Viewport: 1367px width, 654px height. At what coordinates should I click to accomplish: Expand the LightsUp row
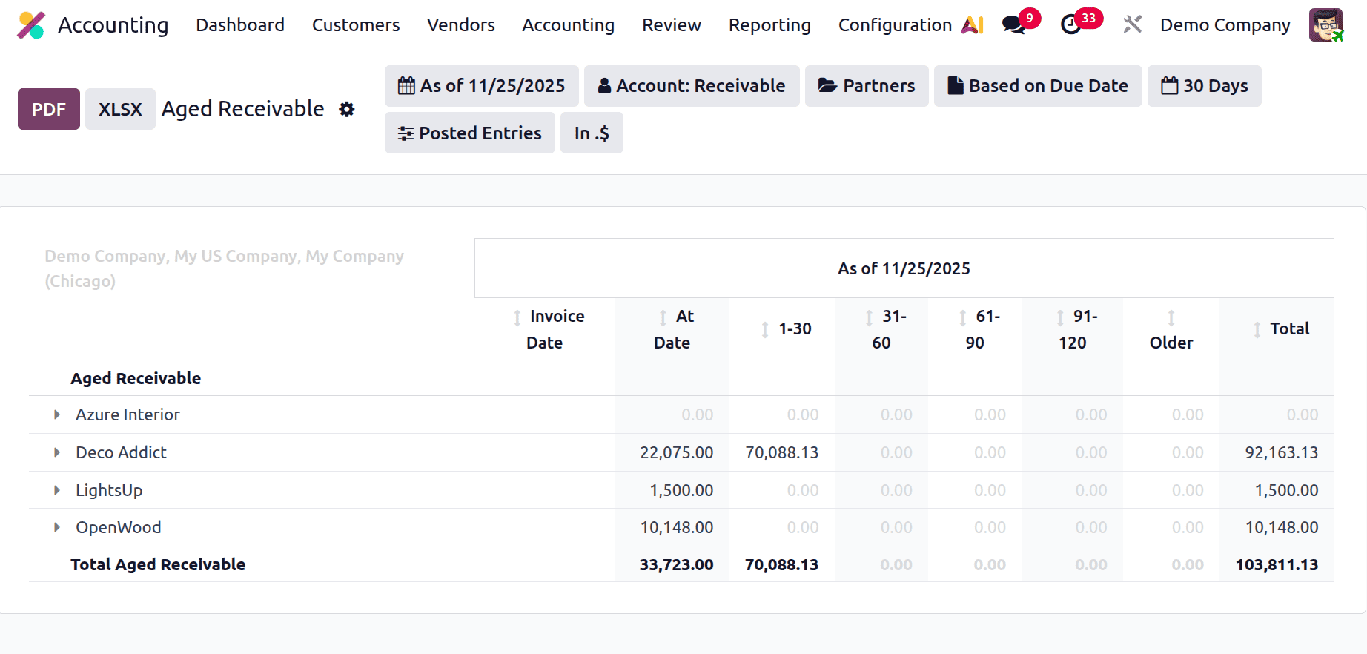pos(57,490)
